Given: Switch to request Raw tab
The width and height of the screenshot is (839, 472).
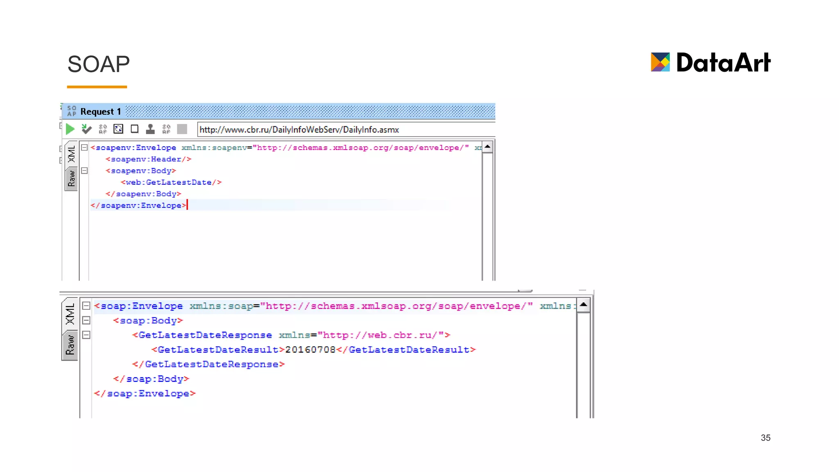Looking at the screenshot, I should [71, 179].
